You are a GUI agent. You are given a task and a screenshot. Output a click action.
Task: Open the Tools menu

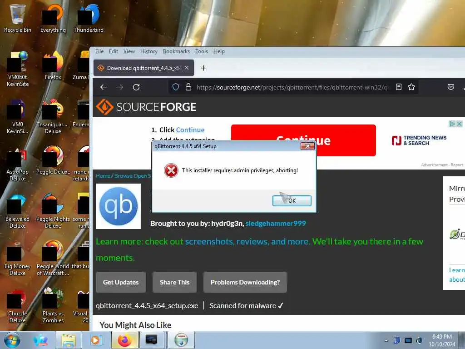201,51
